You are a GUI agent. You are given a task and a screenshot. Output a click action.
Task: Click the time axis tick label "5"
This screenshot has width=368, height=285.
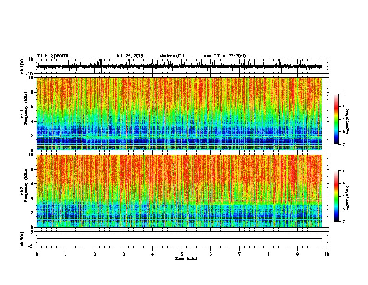[182, 254]
